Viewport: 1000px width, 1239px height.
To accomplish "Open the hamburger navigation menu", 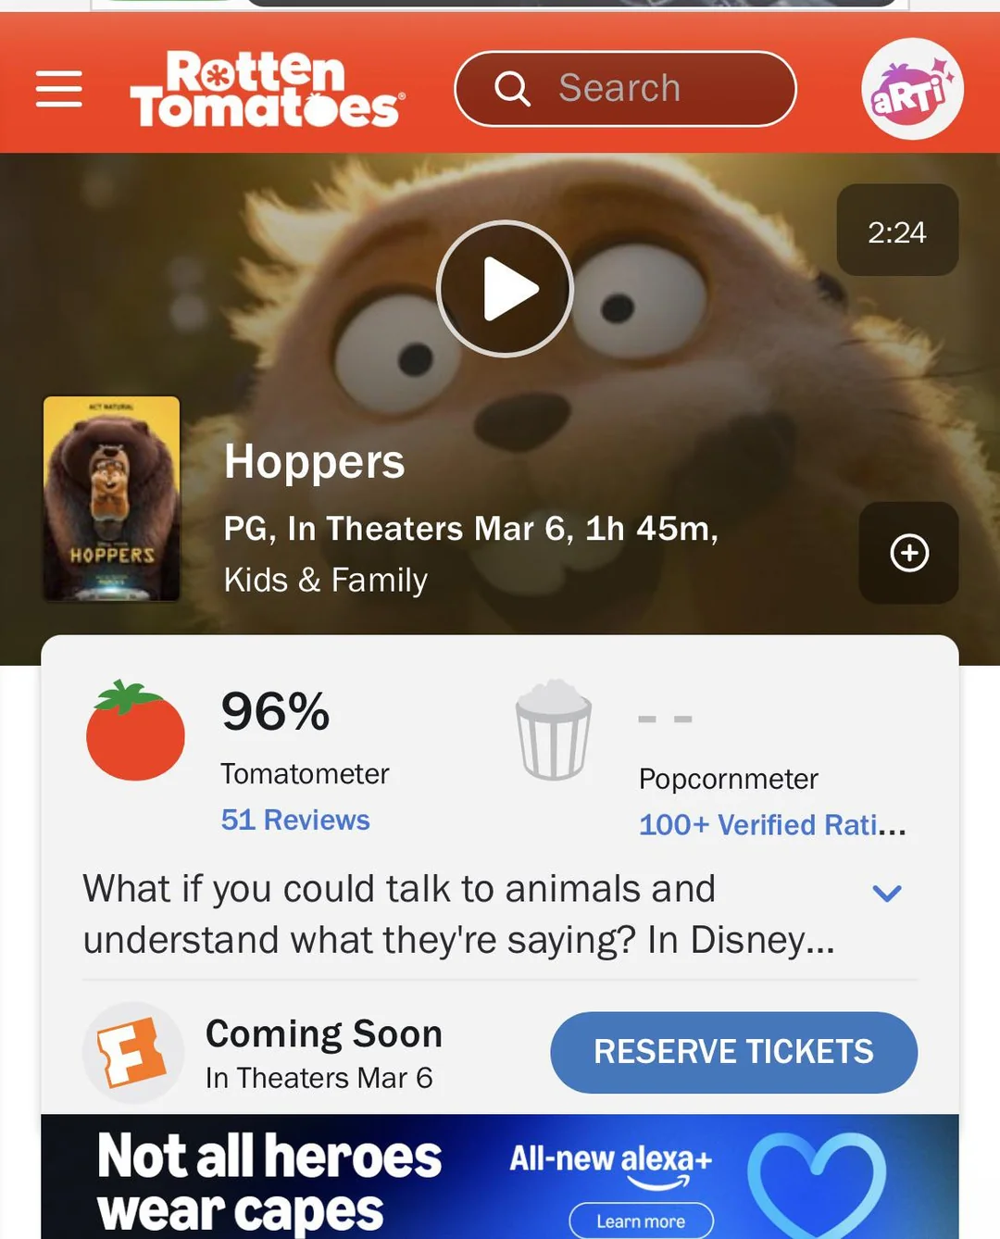I will click(59, 89).
